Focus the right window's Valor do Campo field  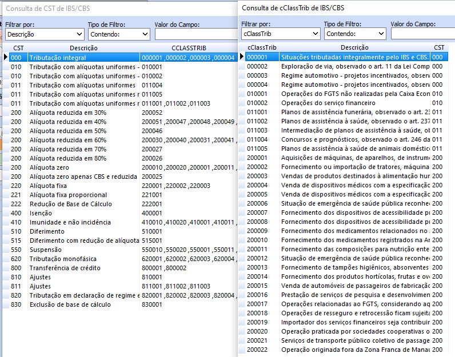[x=422, y=34]
